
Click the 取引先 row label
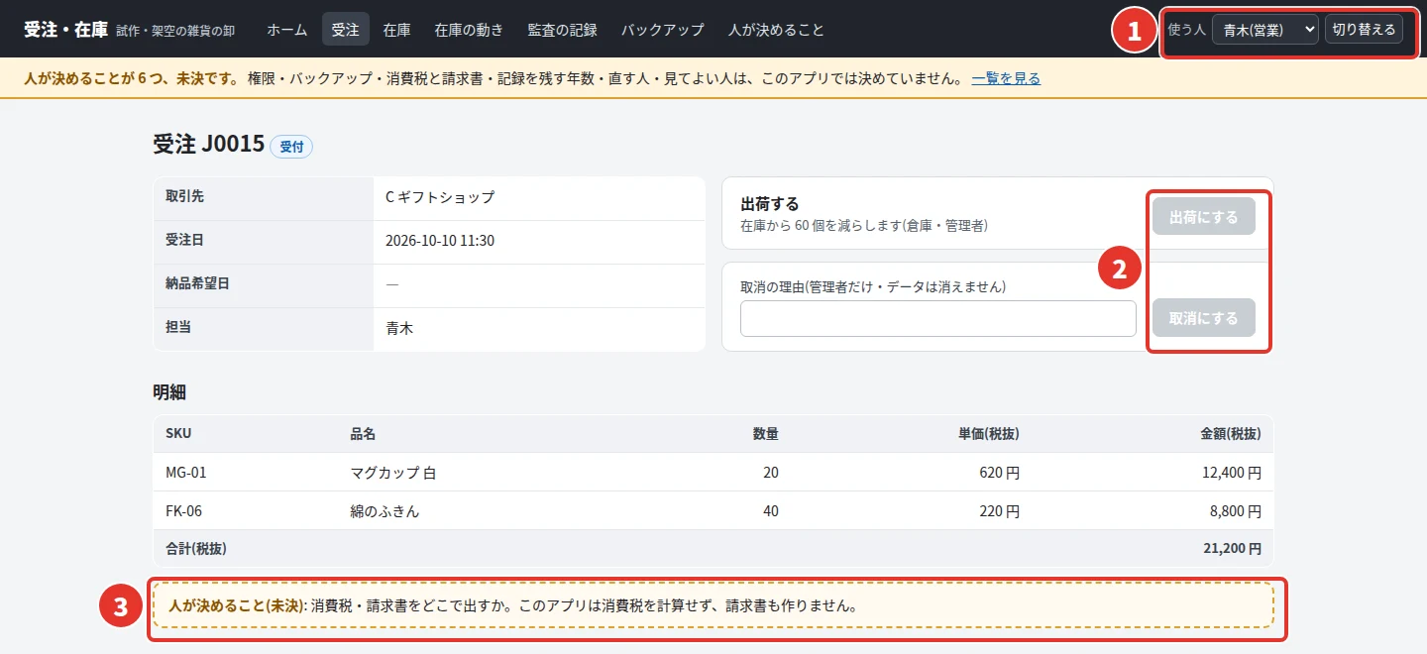tap(184, 196)
